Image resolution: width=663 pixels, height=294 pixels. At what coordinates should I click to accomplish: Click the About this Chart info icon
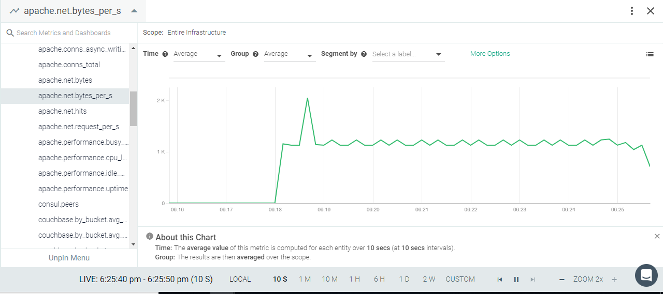[x=150, y=236]
